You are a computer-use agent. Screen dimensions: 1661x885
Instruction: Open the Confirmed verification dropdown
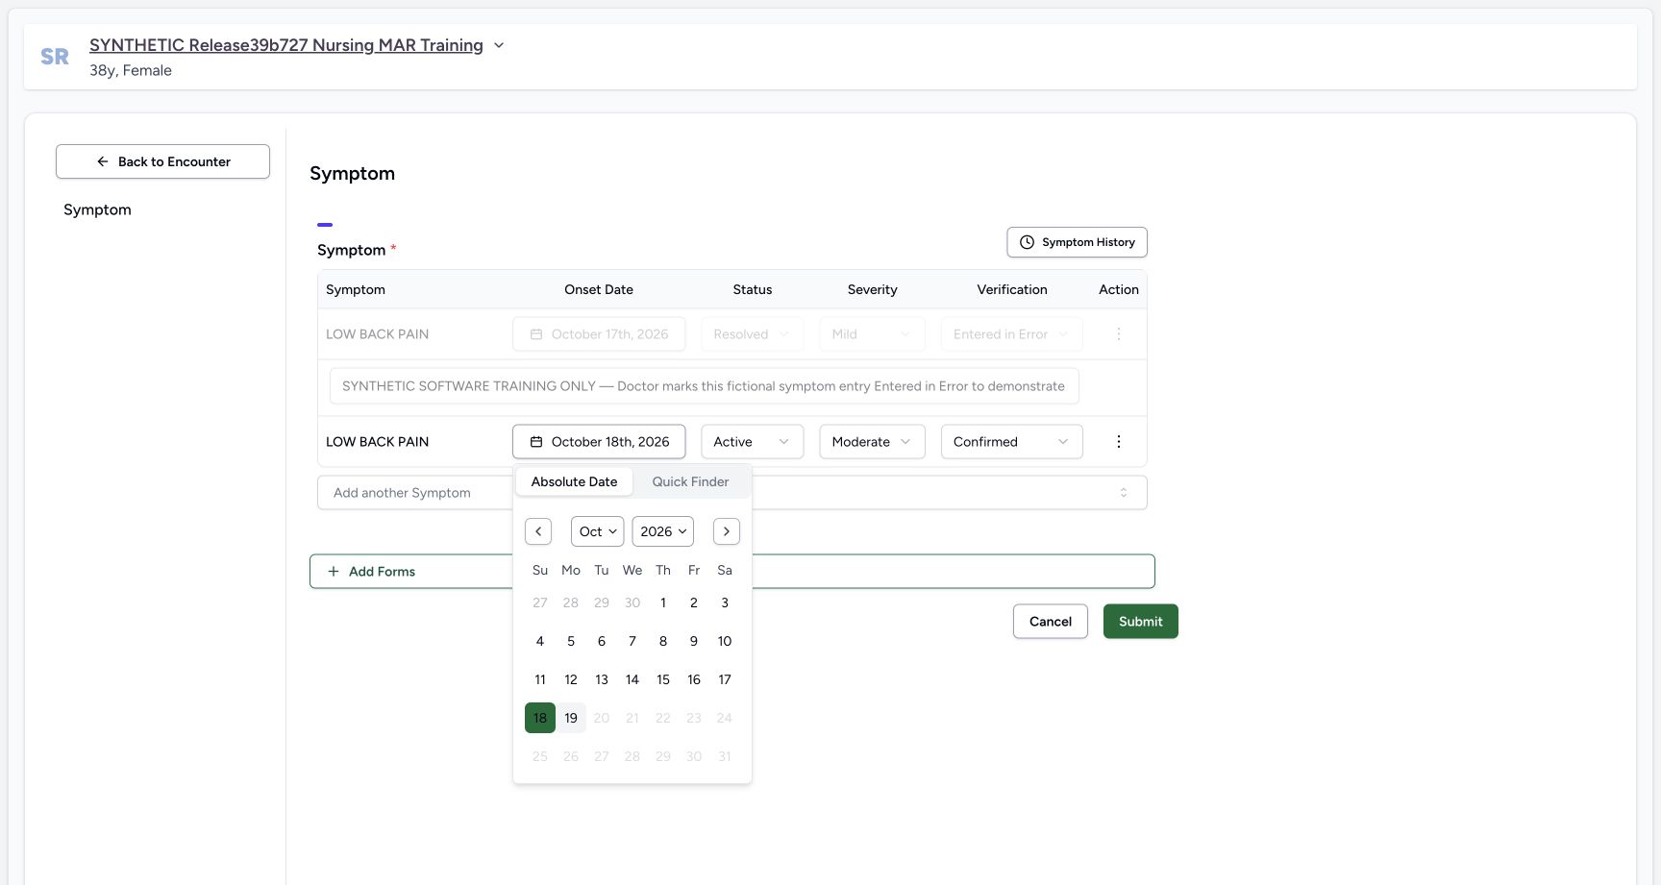[1011, 442]
